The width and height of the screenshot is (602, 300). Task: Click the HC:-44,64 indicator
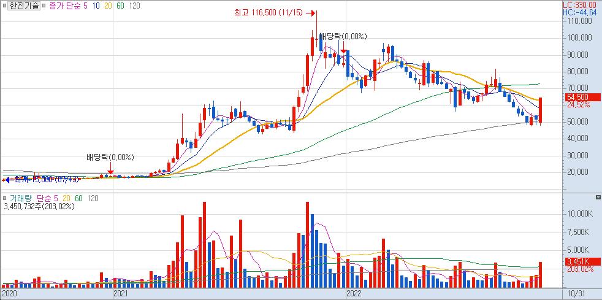[580, 13]
